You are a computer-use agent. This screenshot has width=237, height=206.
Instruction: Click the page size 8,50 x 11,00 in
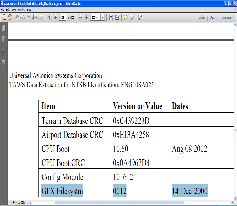(18, 203)
